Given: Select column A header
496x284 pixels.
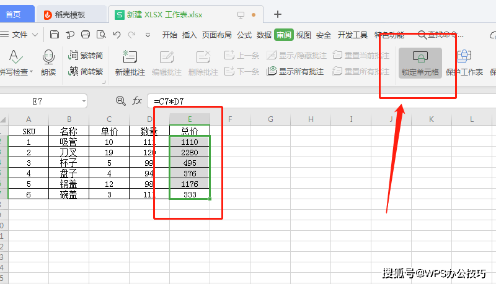Looking at the screenshot, I should (29, 119).
